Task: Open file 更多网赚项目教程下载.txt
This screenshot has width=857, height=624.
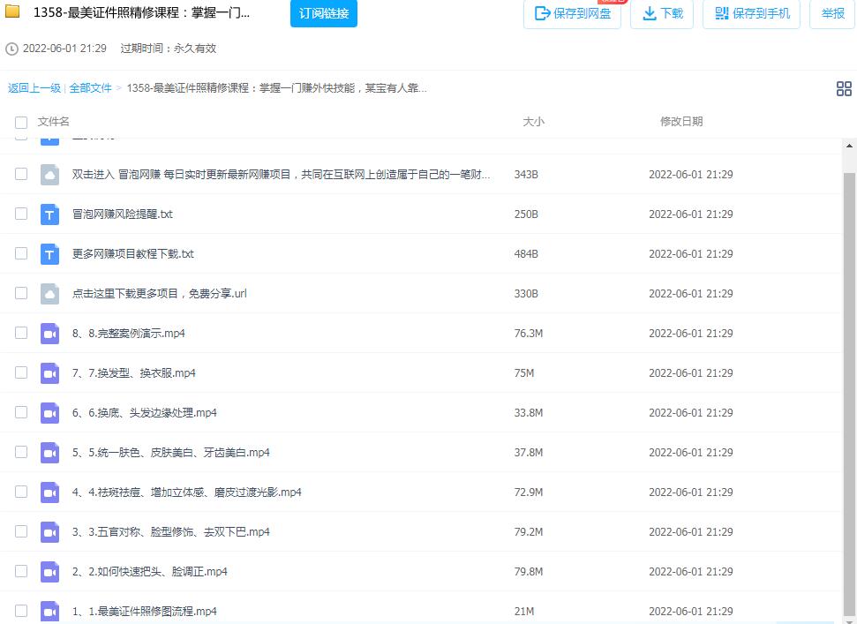Action: 132,254
